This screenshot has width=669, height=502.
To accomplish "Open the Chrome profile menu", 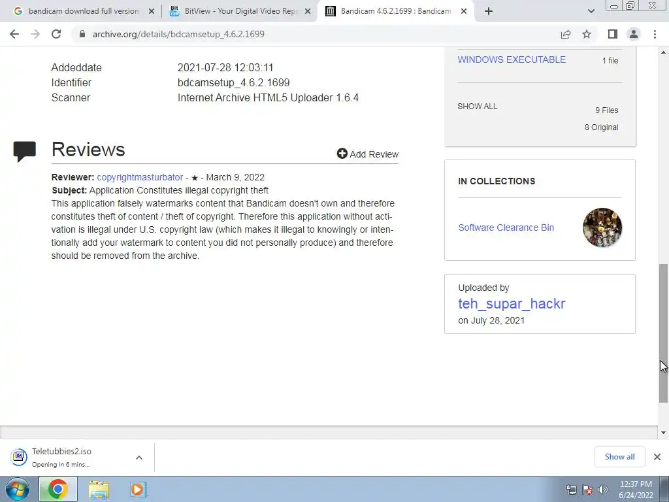I will (634, 34).
